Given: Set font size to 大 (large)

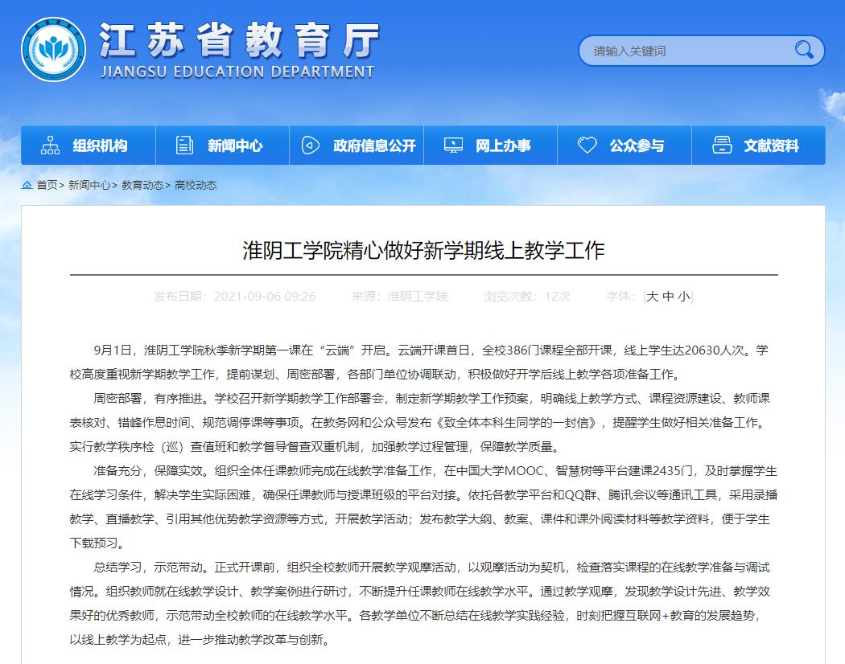Looking at the screenshot, I should pos(653,297).
